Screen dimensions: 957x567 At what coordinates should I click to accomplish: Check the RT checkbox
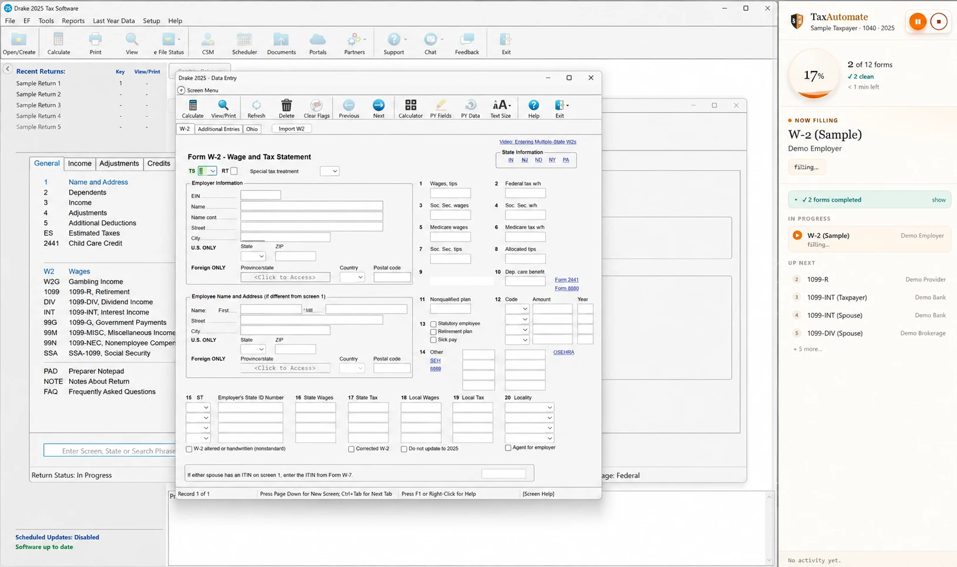234,171
